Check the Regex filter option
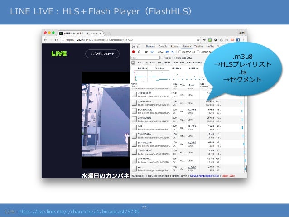 (x=162, y=58)
